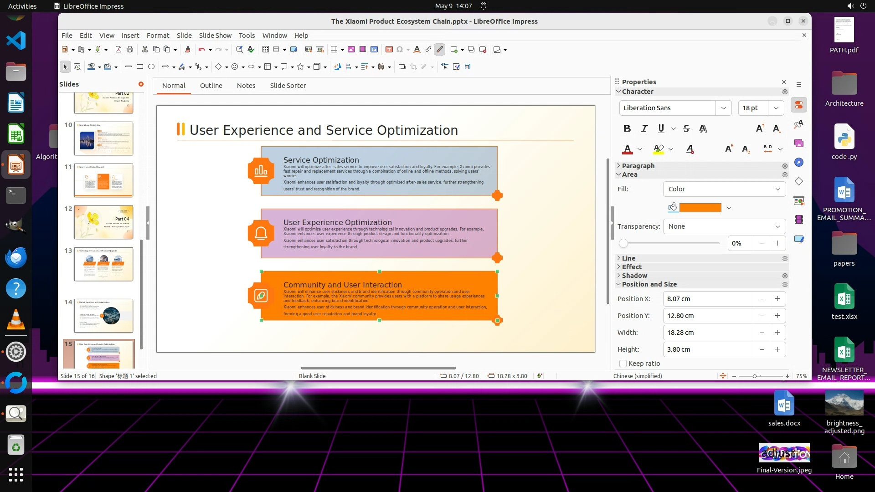Expand the Paragraph section

pyautogui.click(x=638, y=166)
